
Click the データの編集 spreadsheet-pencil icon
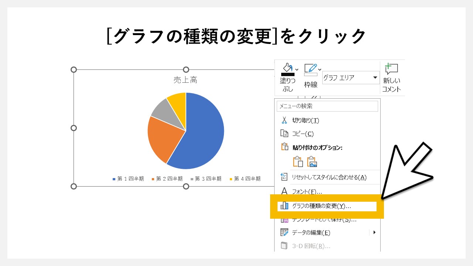tap(284, 232)
